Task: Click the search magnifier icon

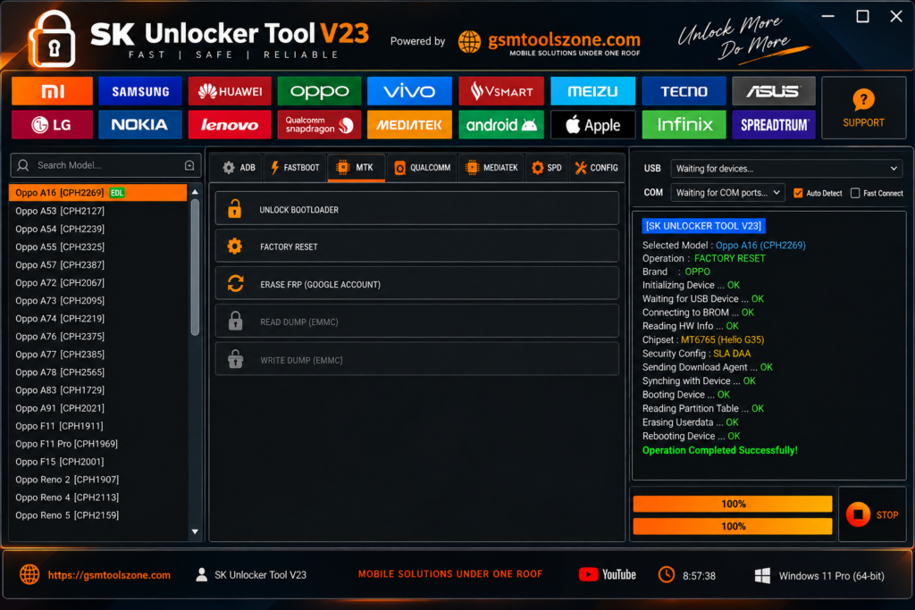Action: 23,165
